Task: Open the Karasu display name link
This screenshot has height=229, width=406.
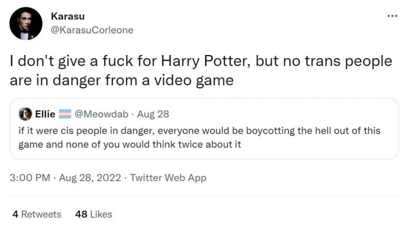Action: [x=67, y=16]
